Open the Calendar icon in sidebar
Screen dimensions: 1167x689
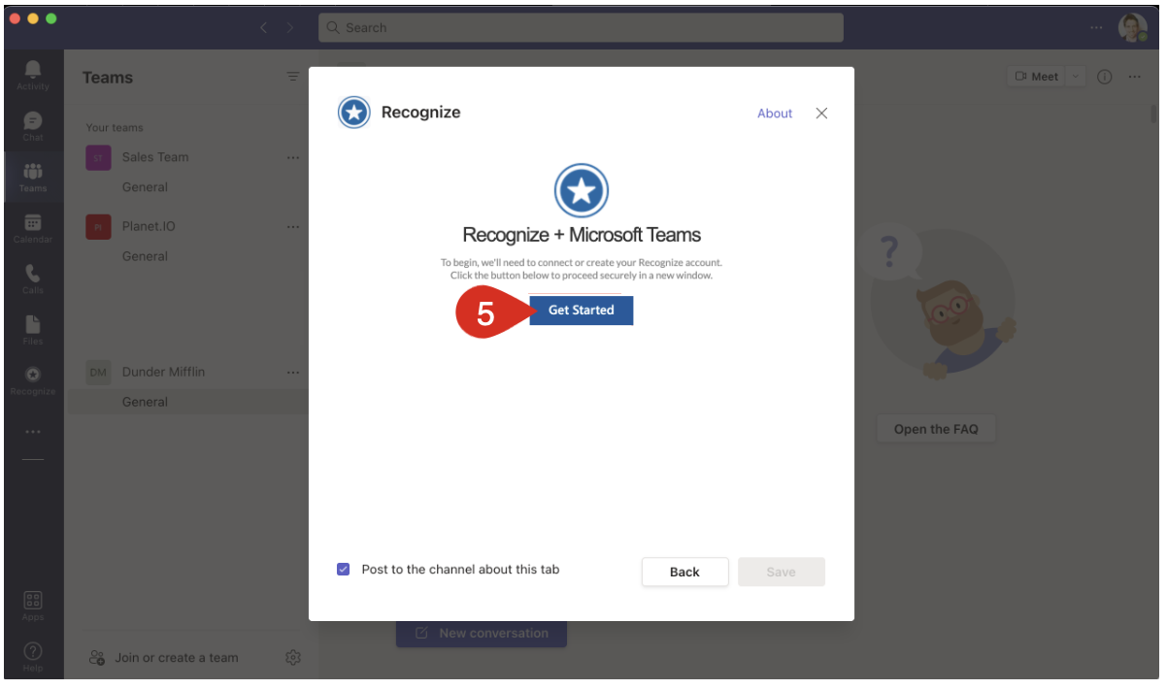pos(33,226)
